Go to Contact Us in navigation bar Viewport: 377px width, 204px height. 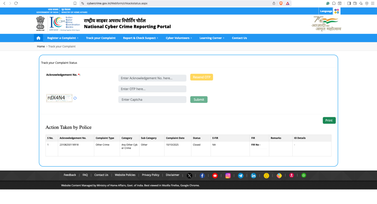(x=239, y=38)
